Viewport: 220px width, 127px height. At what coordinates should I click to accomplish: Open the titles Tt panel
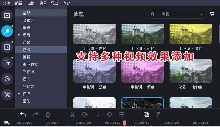click(x=7, y=63)
